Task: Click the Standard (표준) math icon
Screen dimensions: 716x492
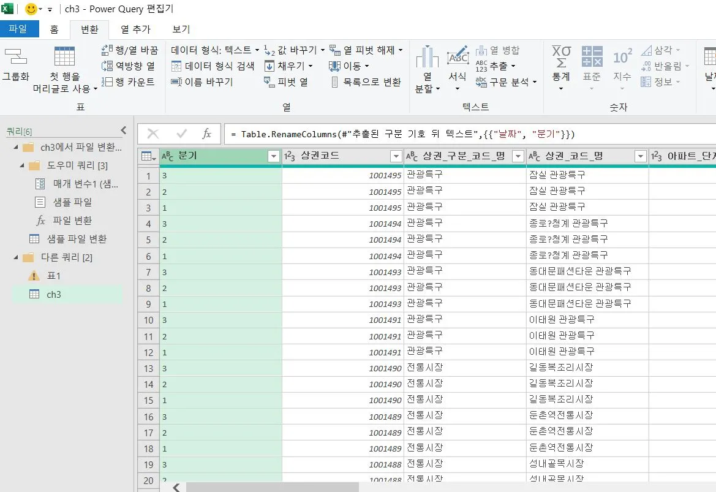Action: (x=592, y=56)
